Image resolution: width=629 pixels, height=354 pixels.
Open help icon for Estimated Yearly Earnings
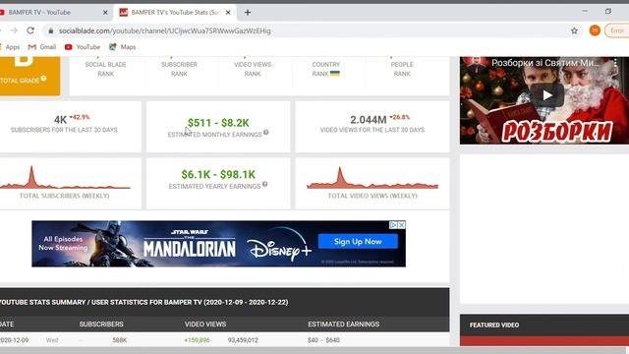[264, 185]
